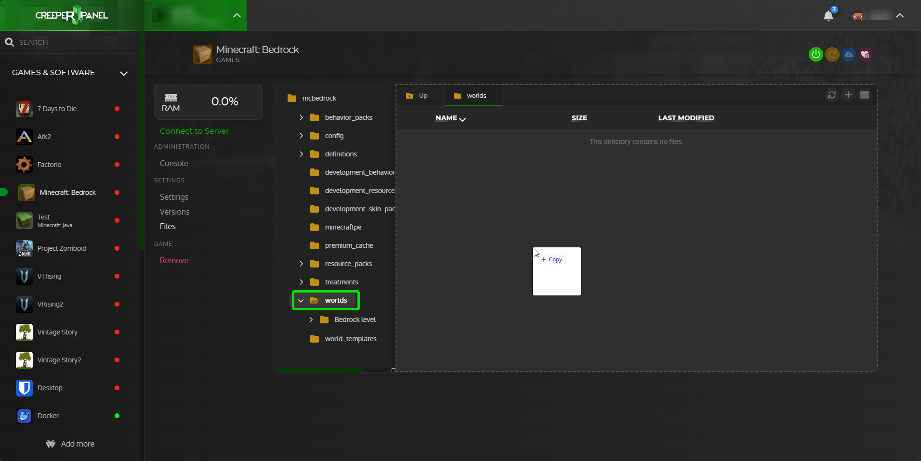Screen dimensions: 921x461
Task: Click the blue cloud backup icon
Action: [x=849, y=54]
